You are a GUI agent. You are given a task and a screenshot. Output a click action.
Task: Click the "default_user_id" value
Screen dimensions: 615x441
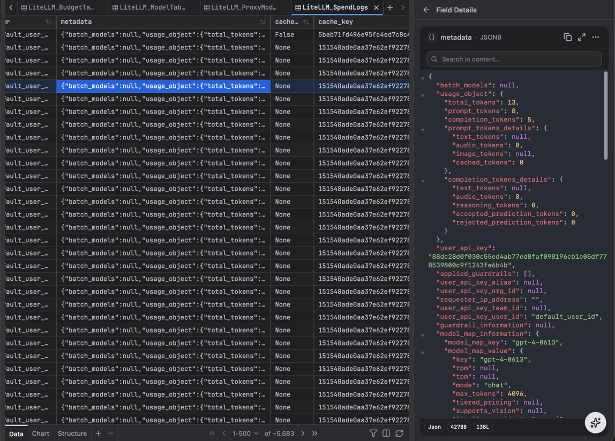tap(565, 316)
